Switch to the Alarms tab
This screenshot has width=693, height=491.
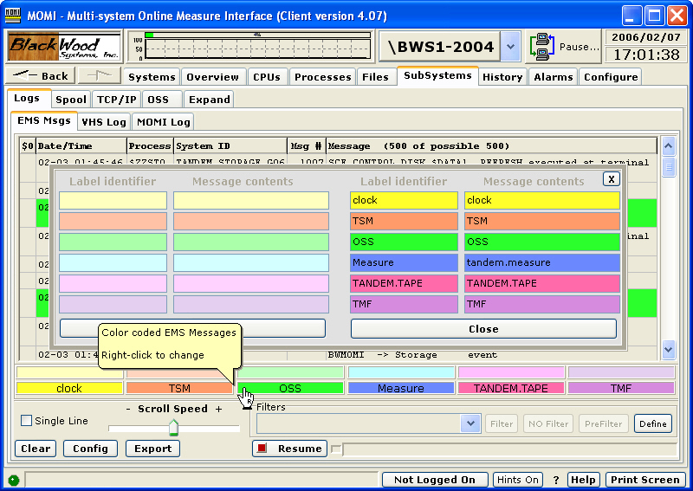(x=553, y=77)
